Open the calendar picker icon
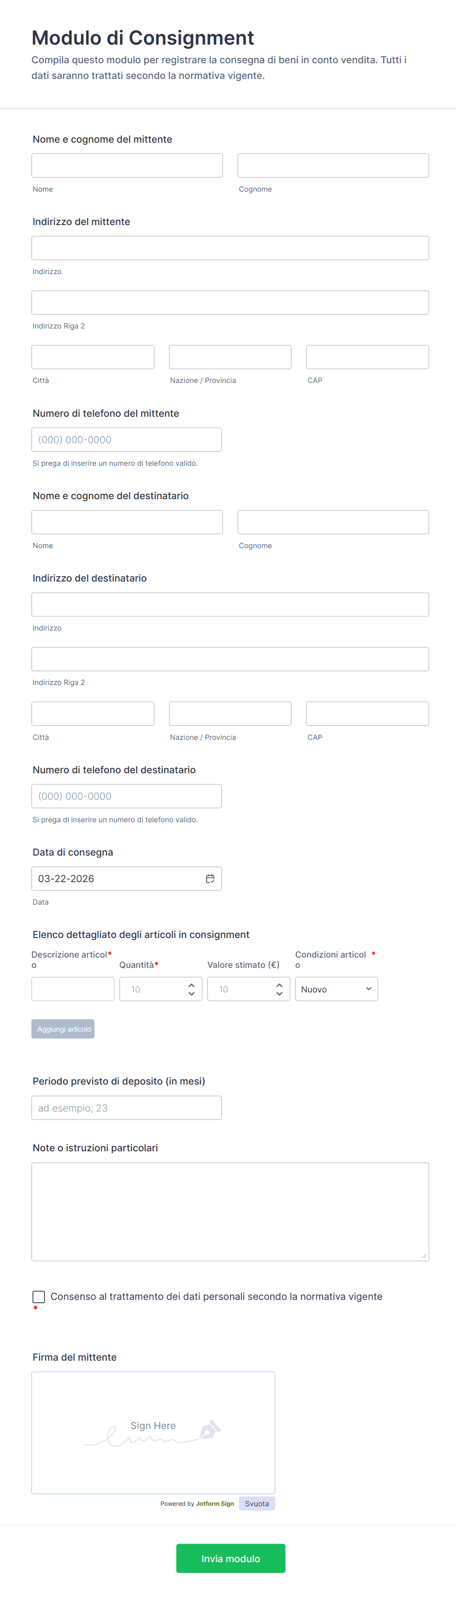 210,879
